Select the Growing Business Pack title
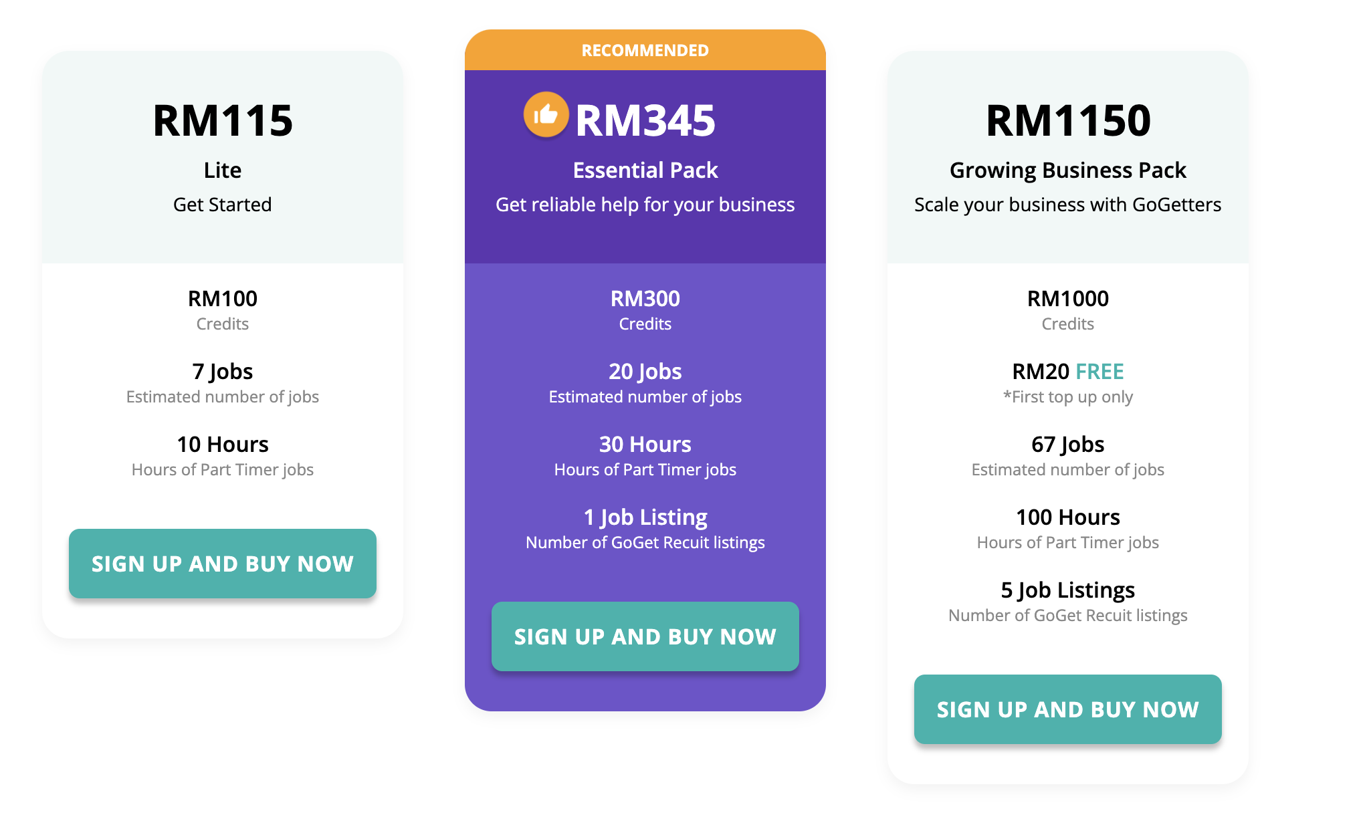1363x833 pixels. tap(1068, 171)
